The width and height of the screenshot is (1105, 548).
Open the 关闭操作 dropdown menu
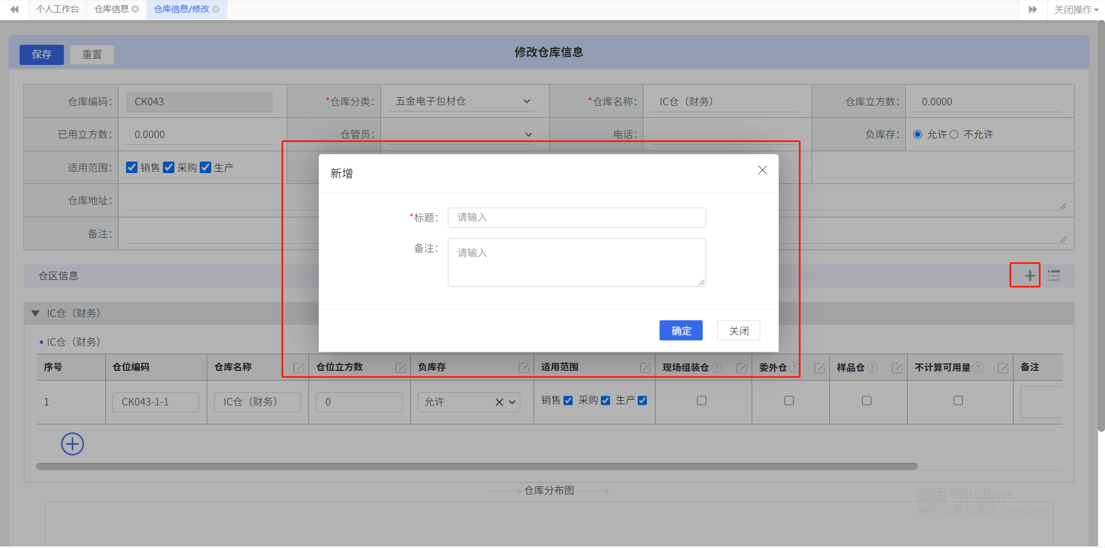point(1076,9)
